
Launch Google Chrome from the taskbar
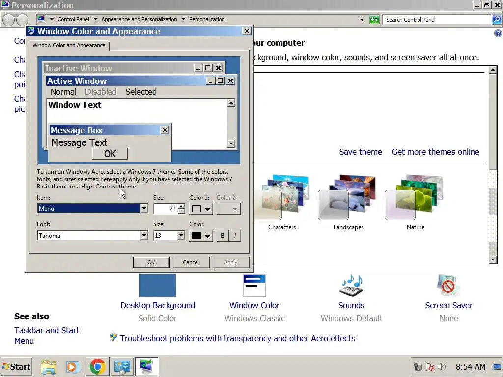point(98,366)
